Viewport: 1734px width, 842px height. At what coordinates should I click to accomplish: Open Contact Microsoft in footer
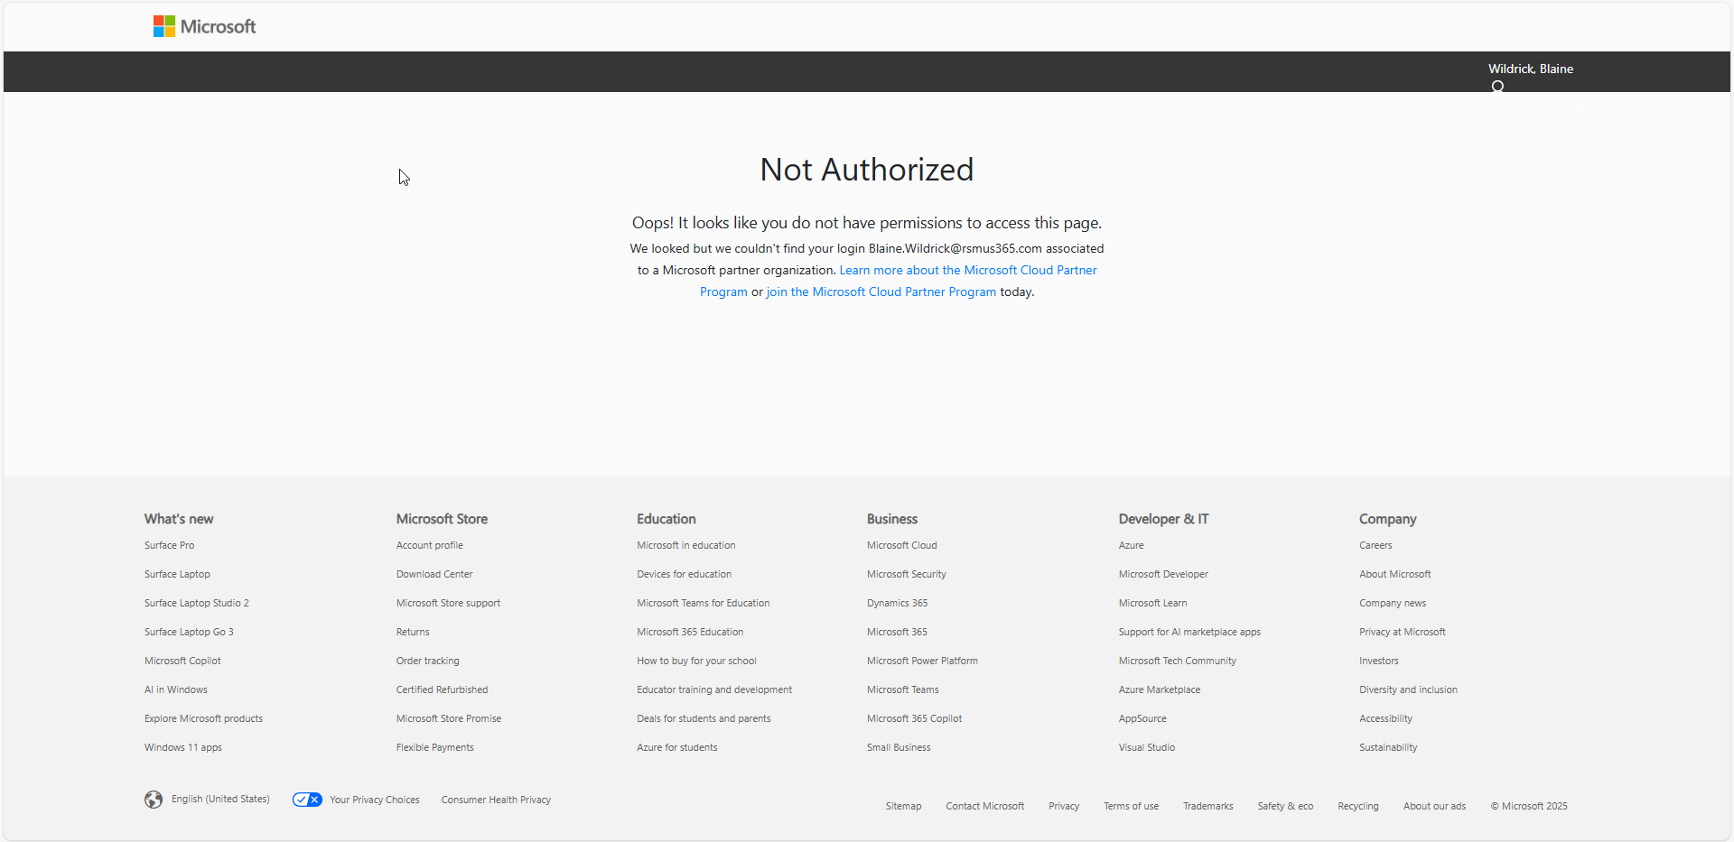click(985, 806)
